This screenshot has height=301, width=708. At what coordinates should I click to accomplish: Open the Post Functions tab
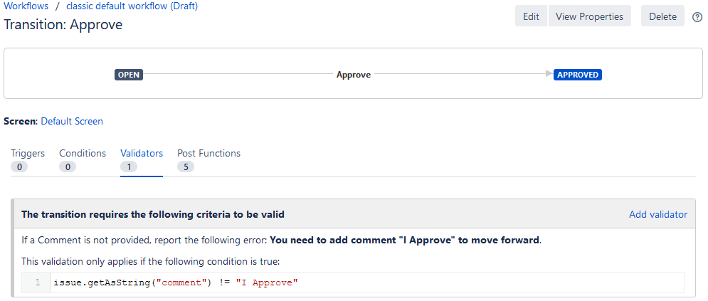pos(208,153)
